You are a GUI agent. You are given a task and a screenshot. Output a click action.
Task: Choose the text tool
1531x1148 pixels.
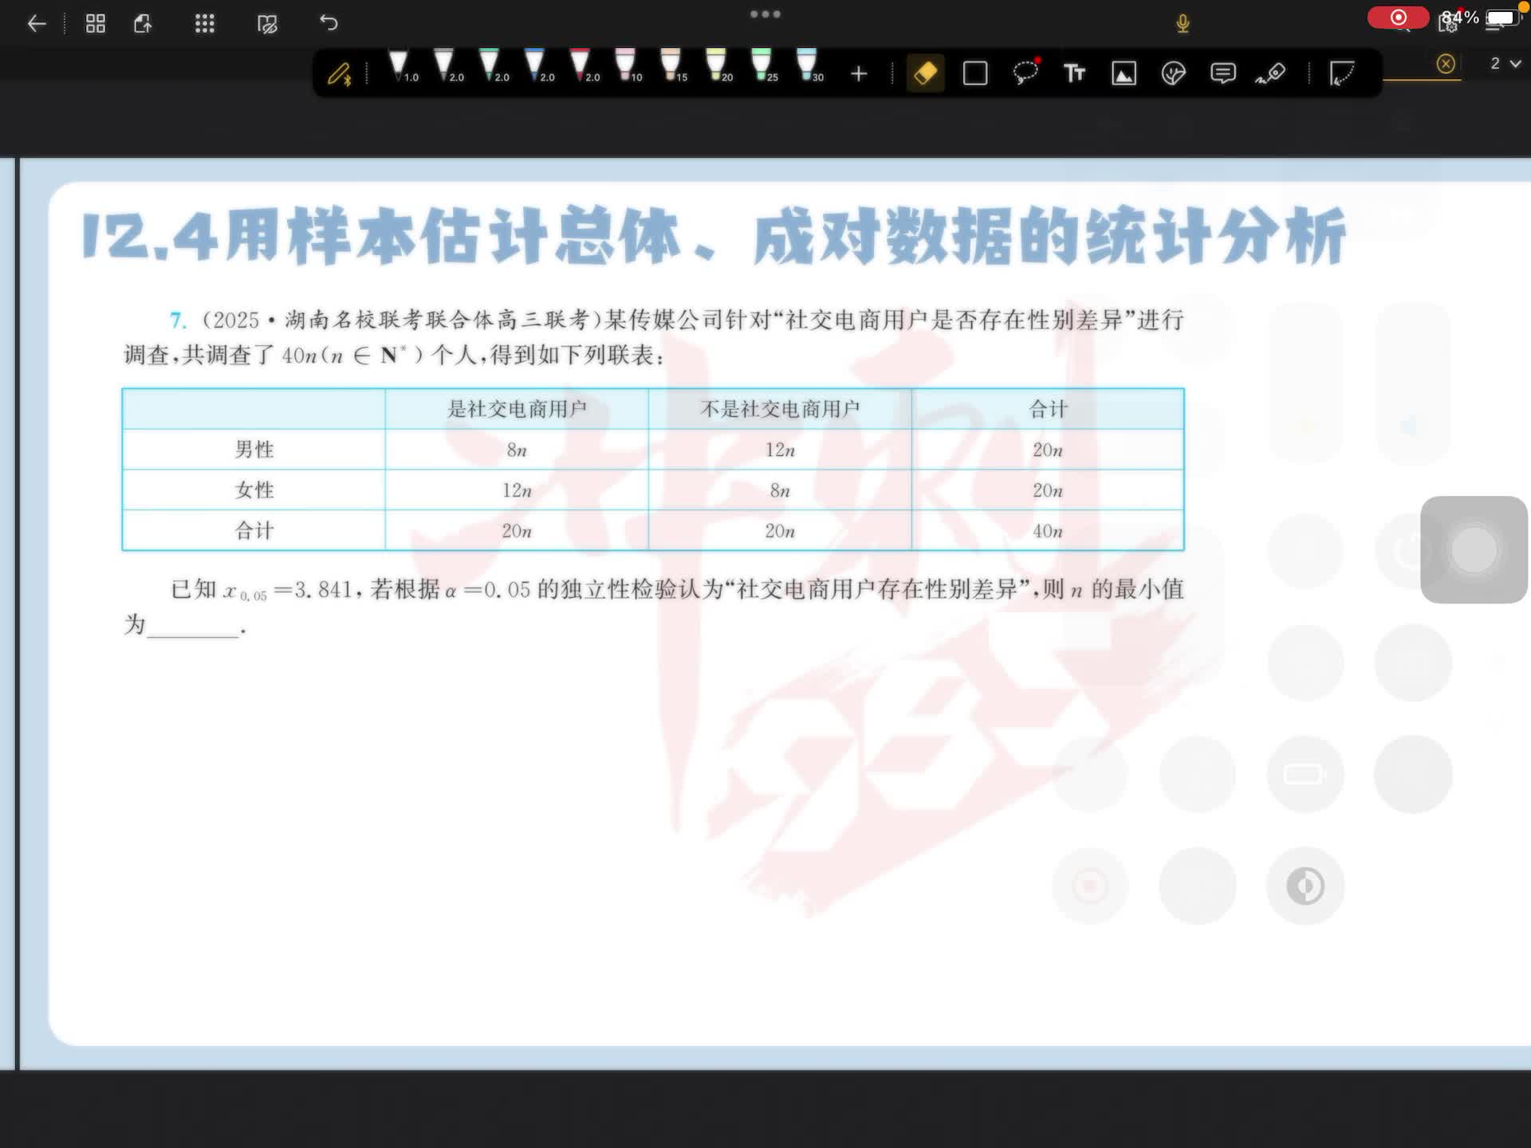[x=1074, y=74]
